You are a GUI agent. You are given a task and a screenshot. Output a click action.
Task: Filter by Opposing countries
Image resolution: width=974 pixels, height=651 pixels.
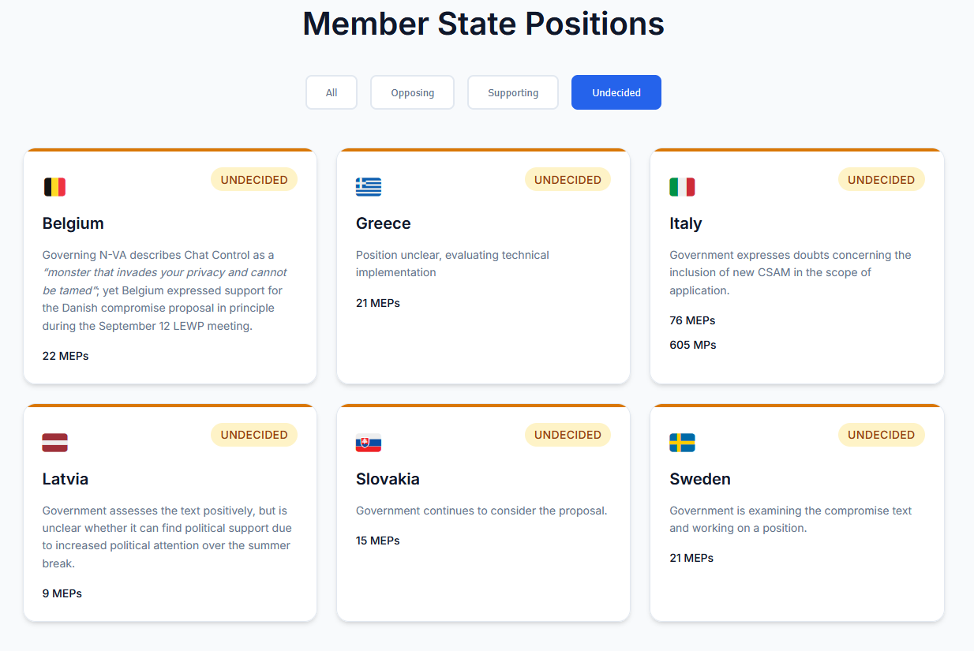point(412,92)
